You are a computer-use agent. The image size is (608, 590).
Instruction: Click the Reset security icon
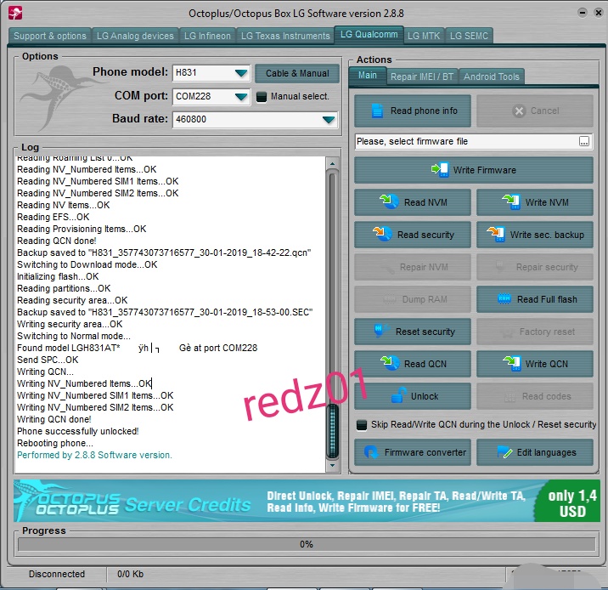click(381, 331)
